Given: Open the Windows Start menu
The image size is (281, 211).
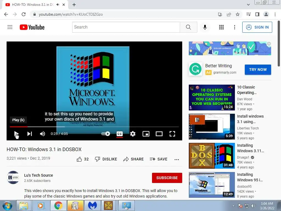Looking at the screenshot, I should coord(7,206).
